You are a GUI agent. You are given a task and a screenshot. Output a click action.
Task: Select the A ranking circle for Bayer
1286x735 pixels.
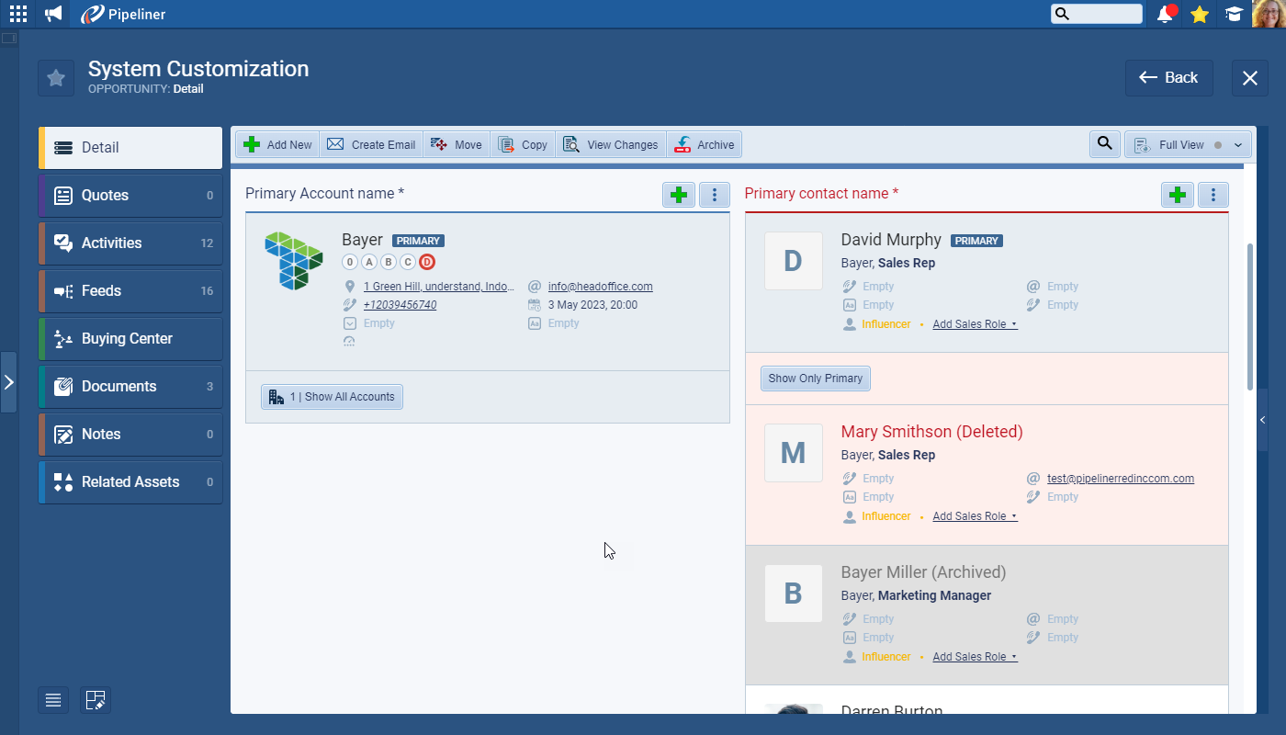pos(369,262)
